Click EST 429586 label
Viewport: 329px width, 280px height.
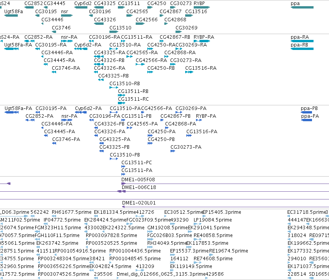pyautogui.click(x=215, y=274)
